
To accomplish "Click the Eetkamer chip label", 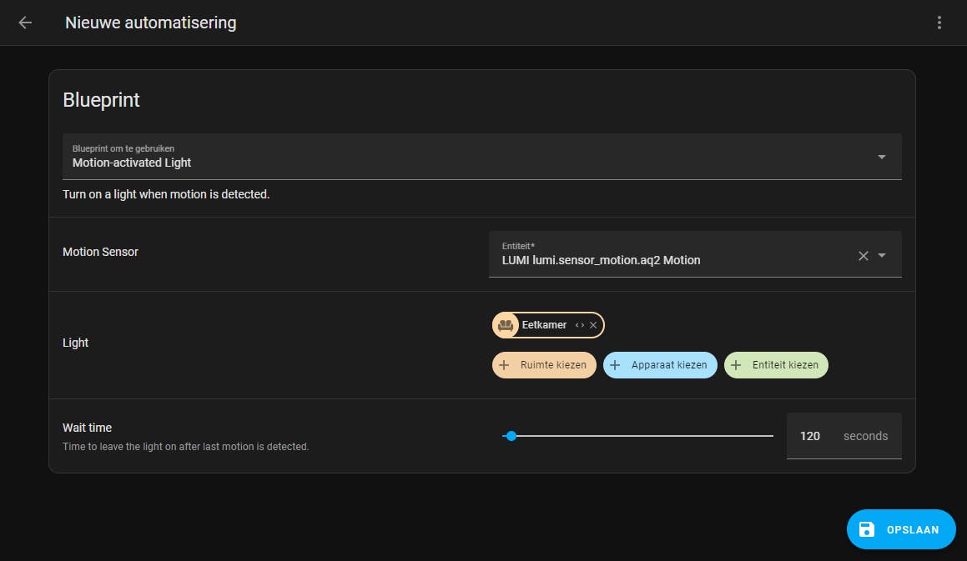I will point(544,325).
